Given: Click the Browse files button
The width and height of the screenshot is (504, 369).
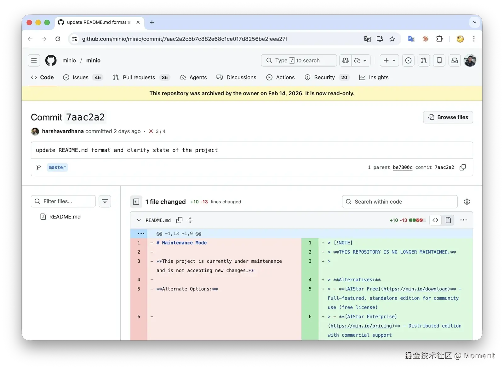Looking at the screenshot, I should coord(448,117).
